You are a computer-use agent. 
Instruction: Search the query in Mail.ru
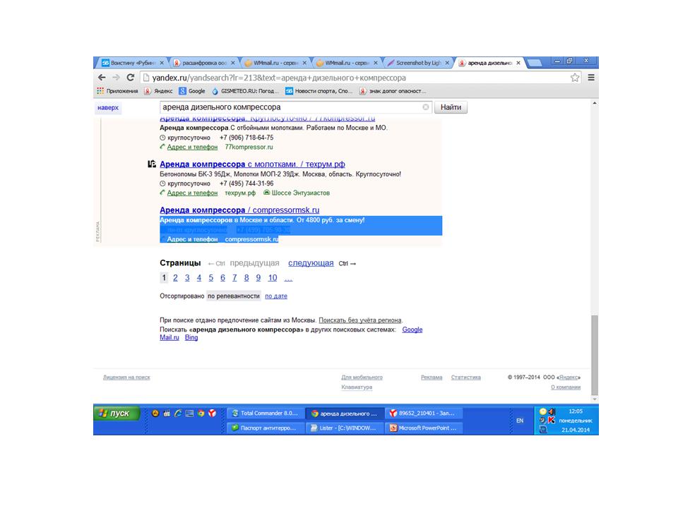pos(169,337)
